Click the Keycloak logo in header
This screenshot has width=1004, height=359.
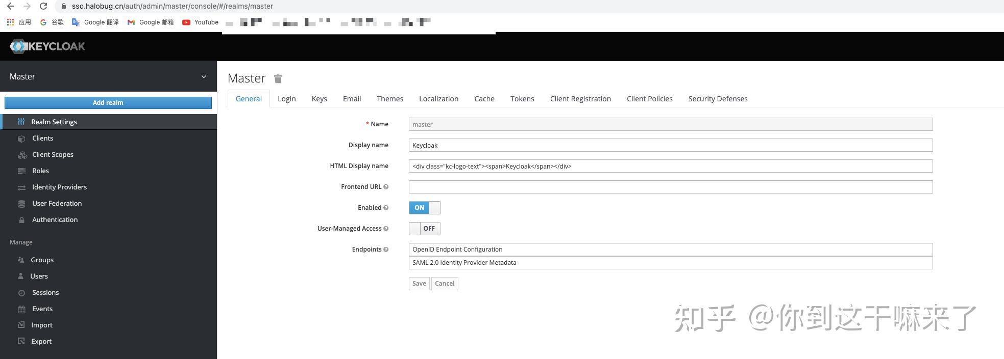(47, 46)
